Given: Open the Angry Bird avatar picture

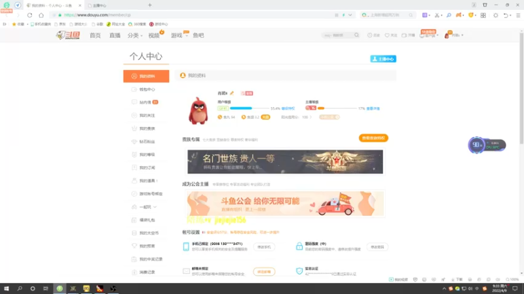Looking at the screenshot, I should click(x=198, y=110).
